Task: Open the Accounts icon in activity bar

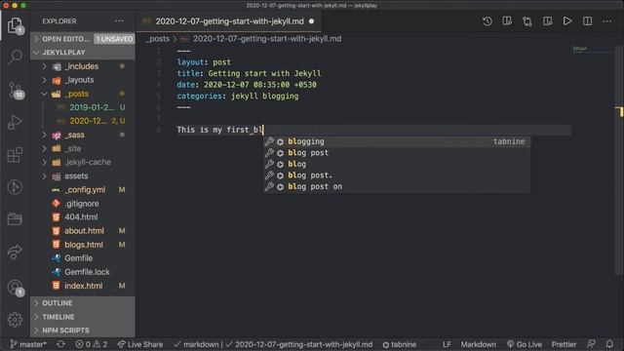Action: click(x=16, y=288)
